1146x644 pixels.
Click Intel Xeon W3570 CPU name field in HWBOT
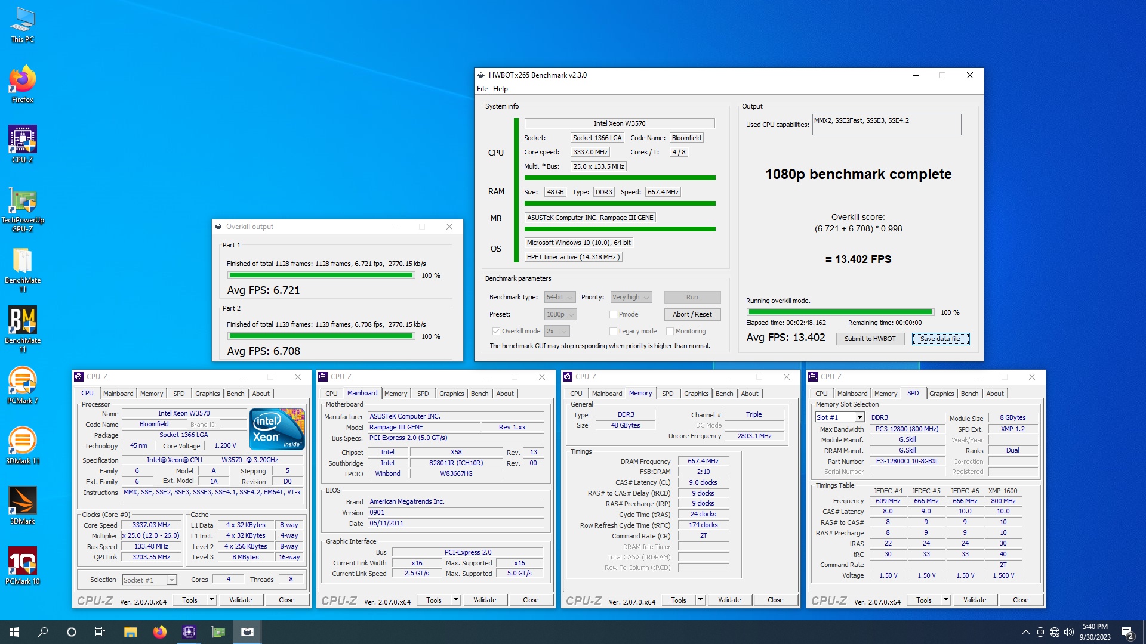tap(620, 123)
